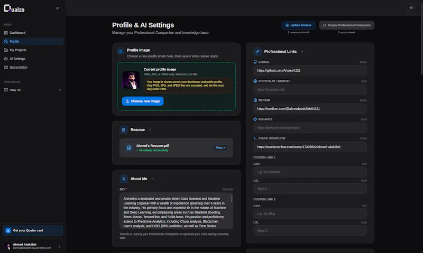Image resolution: width=423 pixels, height=253 pixels.
Task: Open the Subscription page
Action: (x=33, y=68)
